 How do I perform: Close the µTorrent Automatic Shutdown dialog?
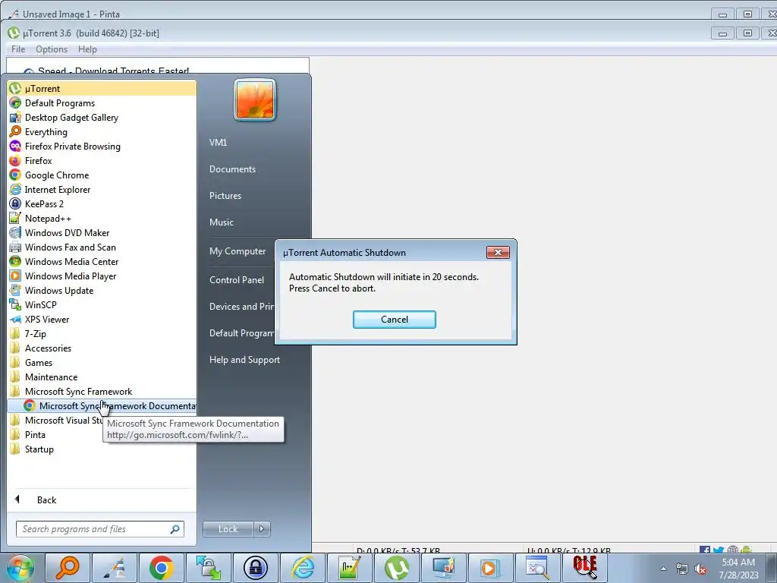pos(498,252)
